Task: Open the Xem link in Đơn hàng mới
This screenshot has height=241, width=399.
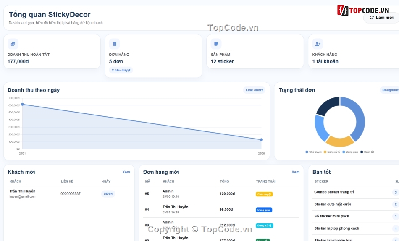Action: click(x=295, y=172)
